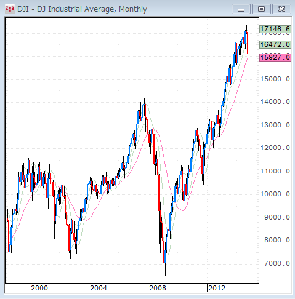Screen dimensions: 295x299
Task: Click the 2008 year label on time axis
Action: (158, 288)
